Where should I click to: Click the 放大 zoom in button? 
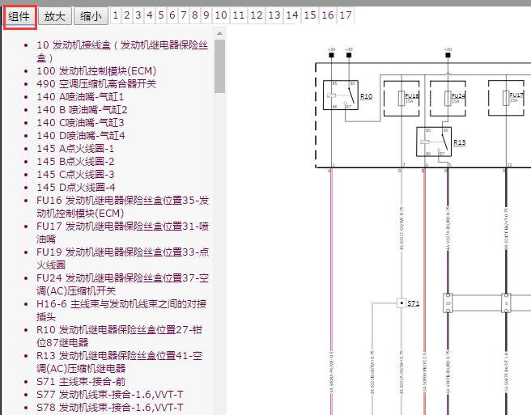55,16
